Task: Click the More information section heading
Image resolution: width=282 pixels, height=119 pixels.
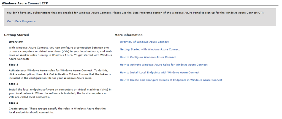Action: 129,35
